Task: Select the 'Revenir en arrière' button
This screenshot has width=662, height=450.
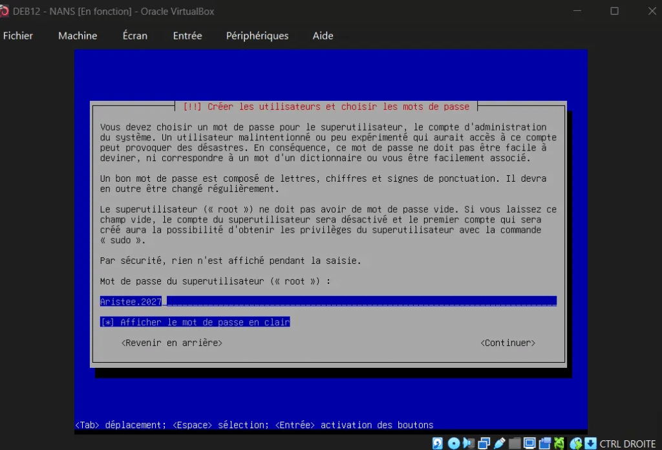Action: click(172, 343)
